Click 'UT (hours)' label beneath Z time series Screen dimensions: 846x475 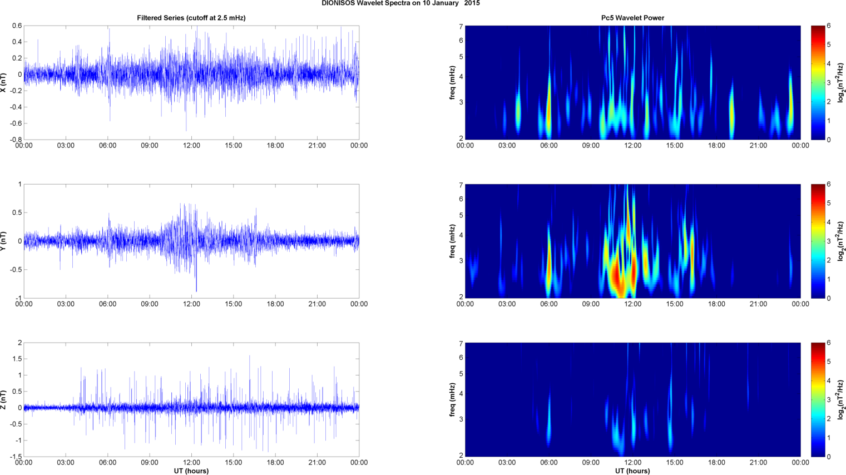[191, 471]
